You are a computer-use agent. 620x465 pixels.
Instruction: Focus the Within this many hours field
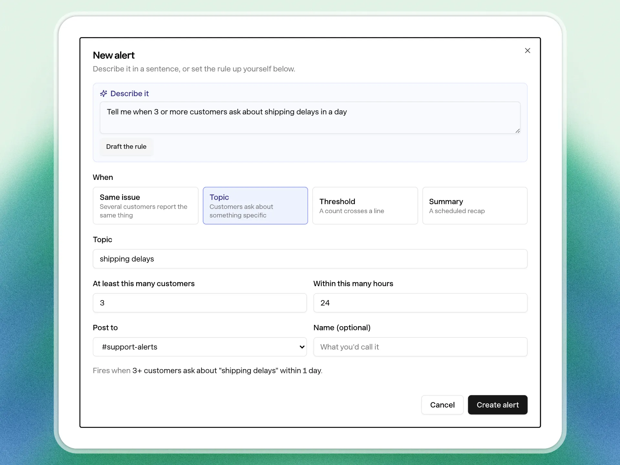tap(420, 303)
